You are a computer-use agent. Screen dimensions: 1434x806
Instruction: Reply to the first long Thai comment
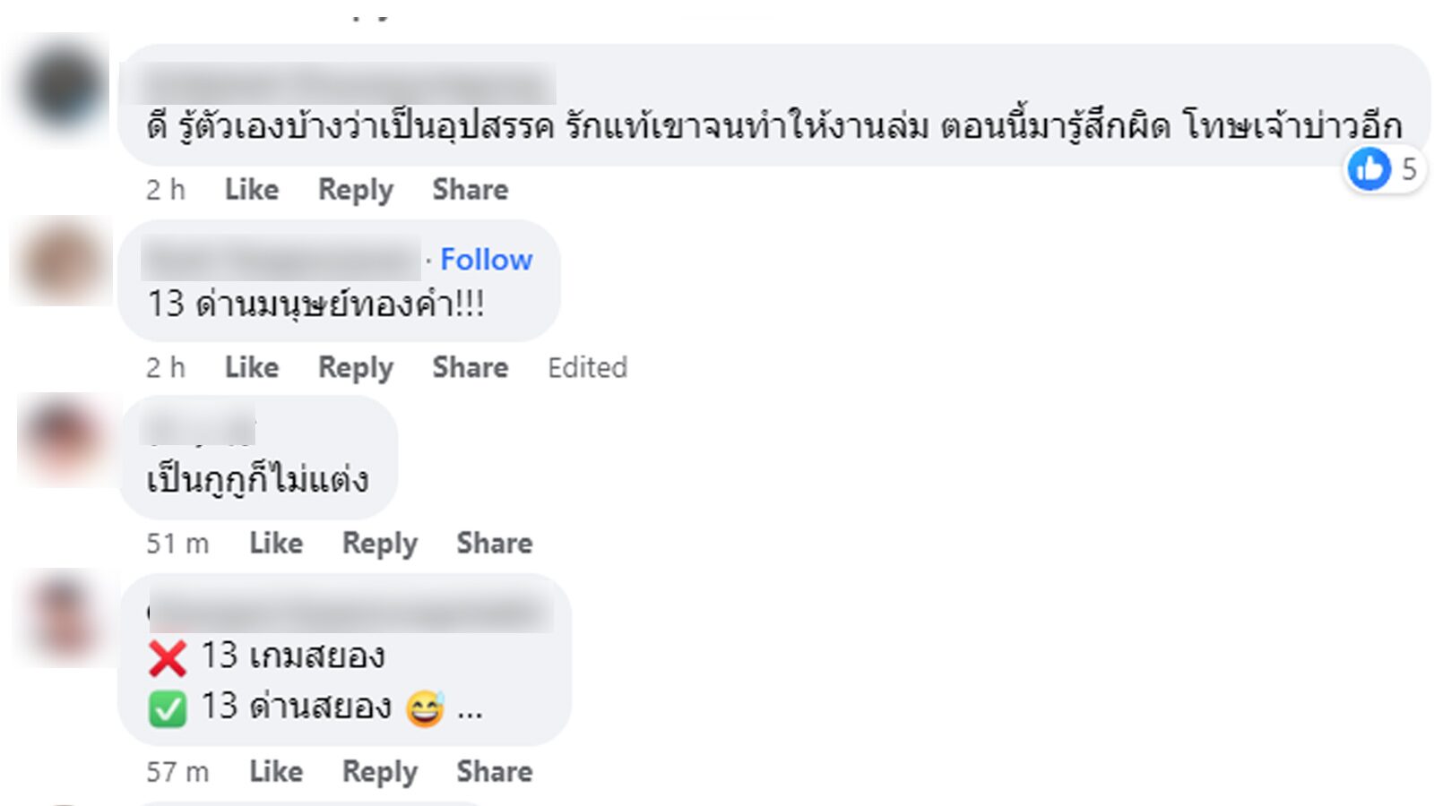[356, 190]
